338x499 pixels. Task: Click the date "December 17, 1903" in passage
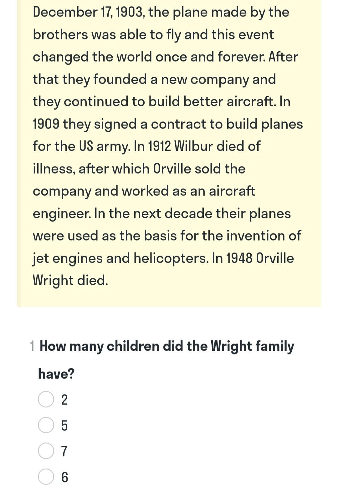[x=89, y=13]
